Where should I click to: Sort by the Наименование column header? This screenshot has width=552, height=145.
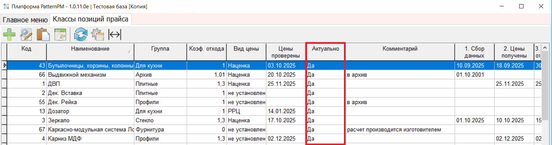(x=90, y=49)
